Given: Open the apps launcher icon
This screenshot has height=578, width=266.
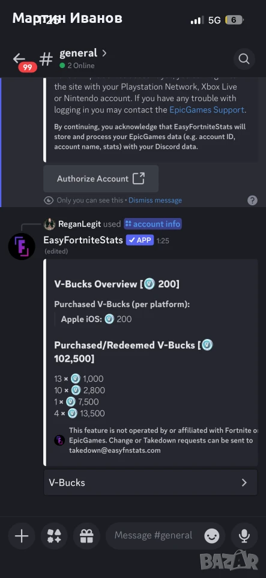Looking at the screenshot, I should (x=55, y=536).
